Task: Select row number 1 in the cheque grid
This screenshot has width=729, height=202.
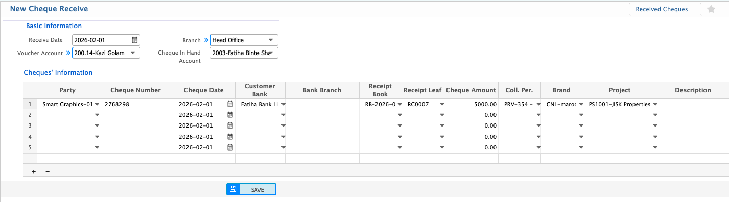Action: pos(30,104)
